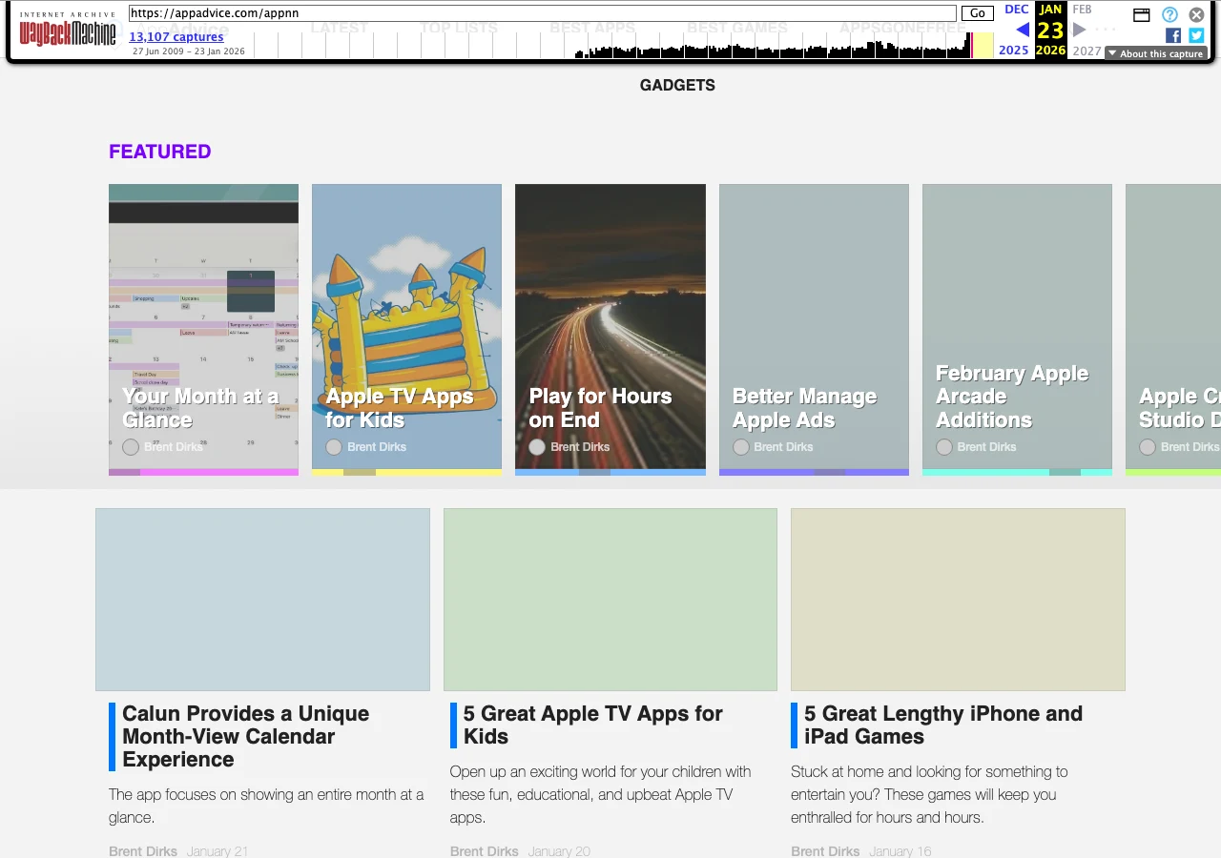Click author avatar on Play for Hours card
The image size is (1221, 858).
point(537,447)
